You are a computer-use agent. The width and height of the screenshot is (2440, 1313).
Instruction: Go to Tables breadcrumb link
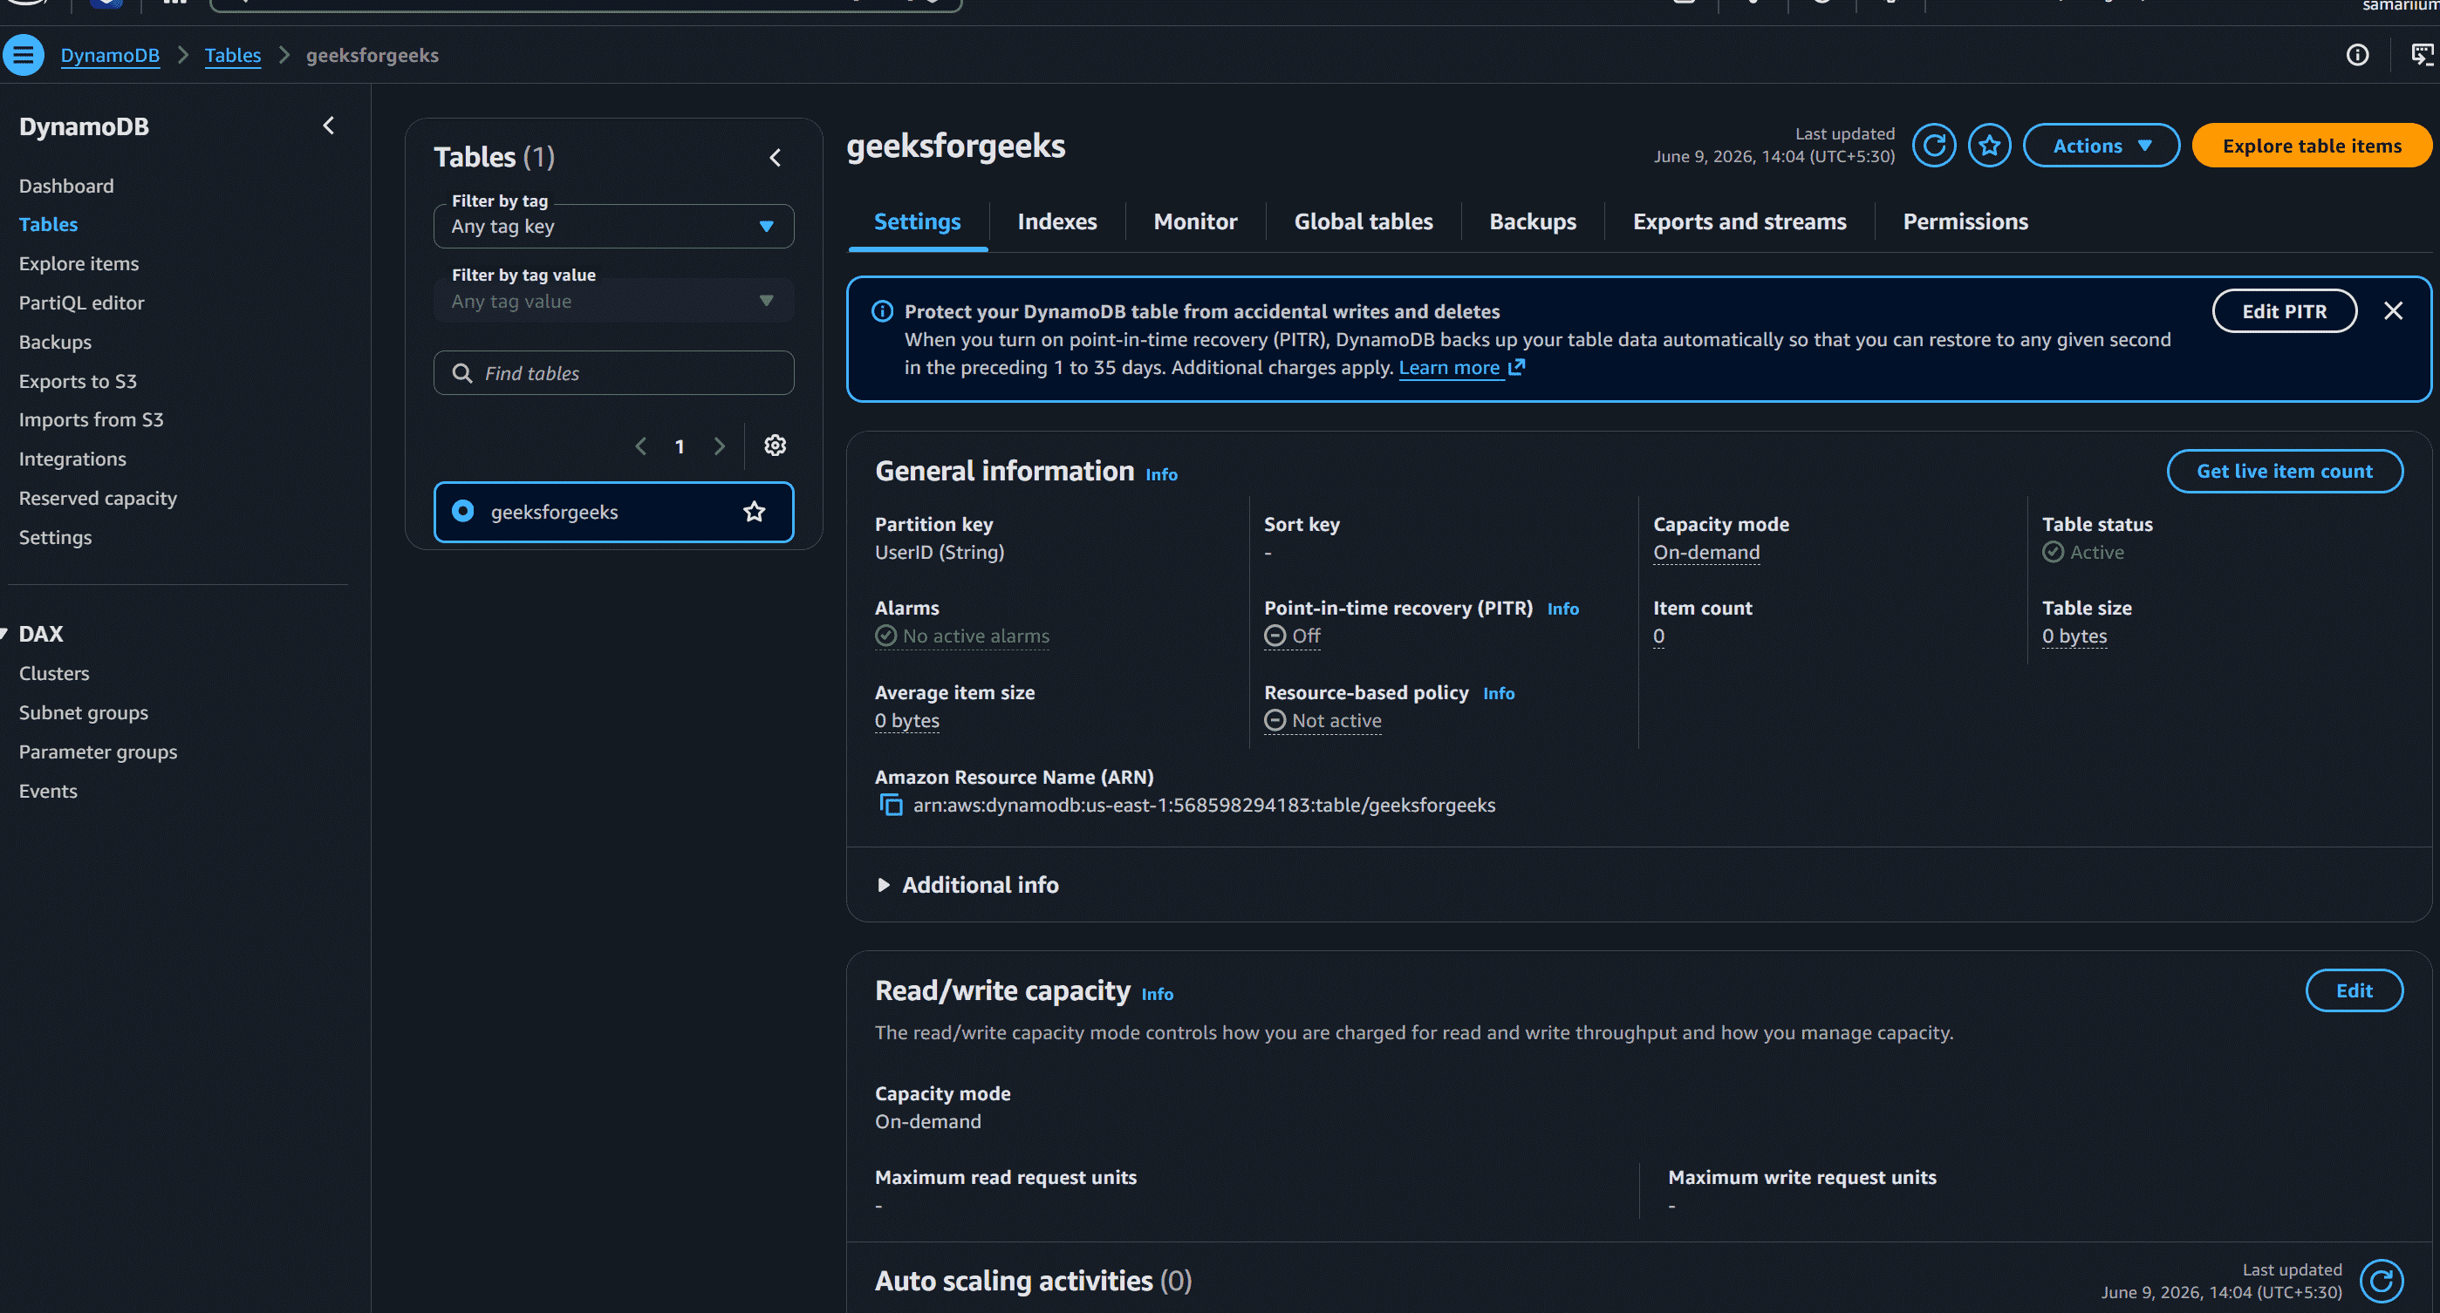pos(233,55)
